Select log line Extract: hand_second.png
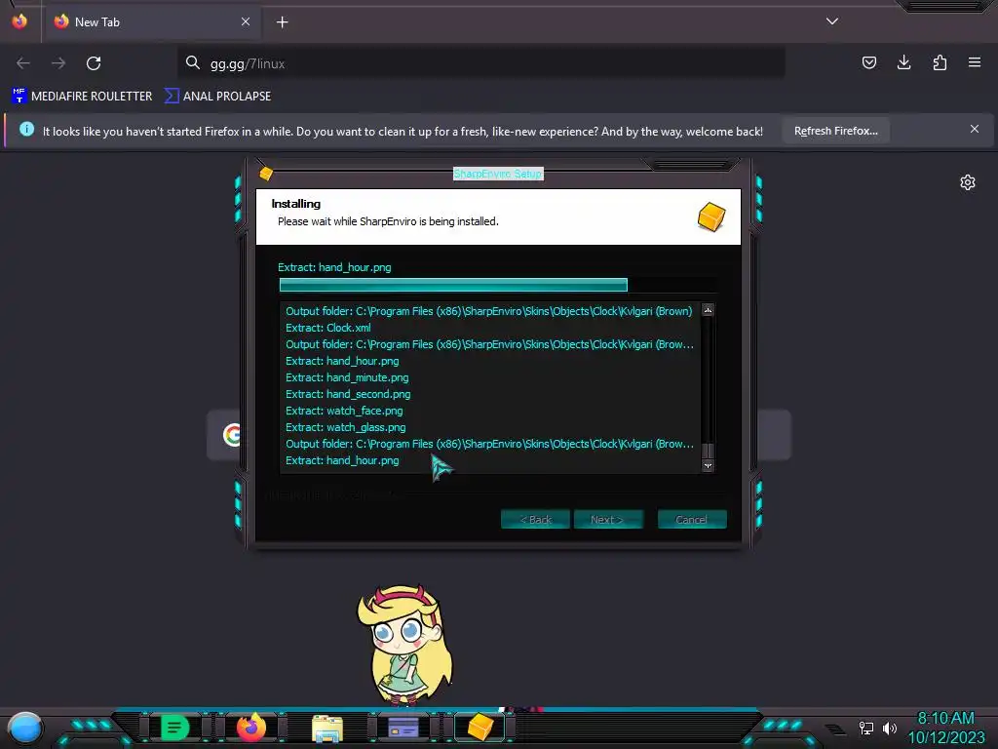The height and width of the screenshot is (749, 998). coord(348,394)
